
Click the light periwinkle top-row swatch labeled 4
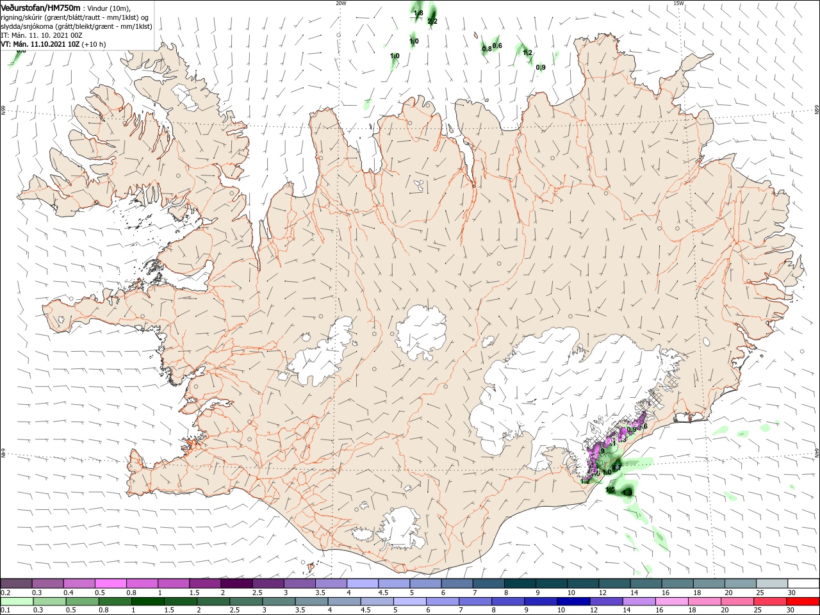pyautogui.click(x=363, y=584)
